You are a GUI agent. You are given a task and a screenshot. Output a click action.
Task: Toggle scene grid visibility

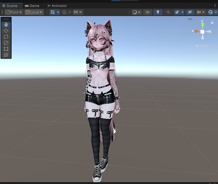(53, 12)
